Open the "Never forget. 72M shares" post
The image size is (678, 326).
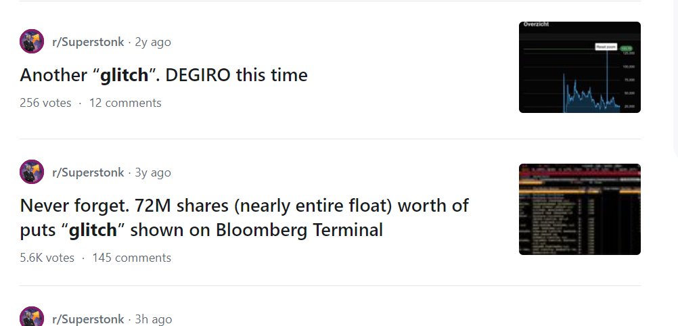pyautogui.click(x=244, y=205)
